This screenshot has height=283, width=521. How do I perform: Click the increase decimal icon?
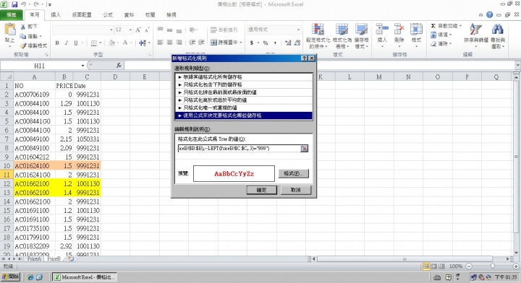(288, 43)
